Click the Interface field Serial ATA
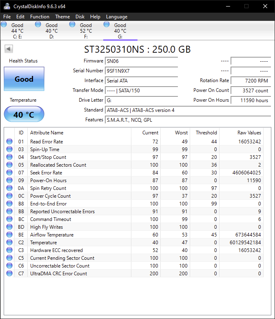This screenshot has width=275, height=319. click(142, 80)
